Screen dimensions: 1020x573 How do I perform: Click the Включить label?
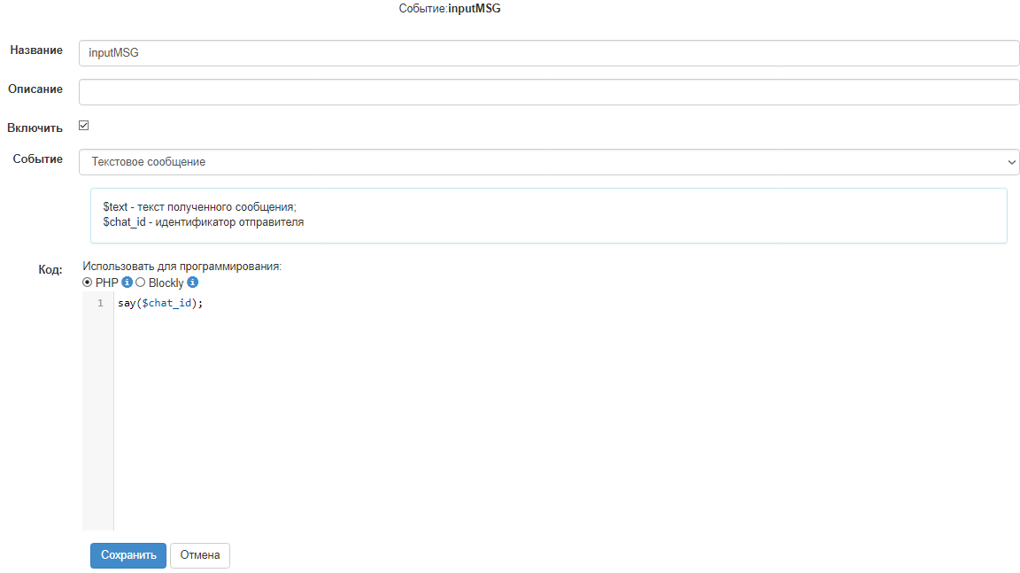point(35,128)
